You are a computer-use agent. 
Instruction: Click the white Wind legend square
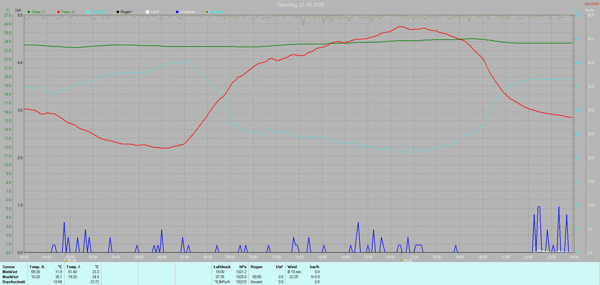tap(147, 12)
